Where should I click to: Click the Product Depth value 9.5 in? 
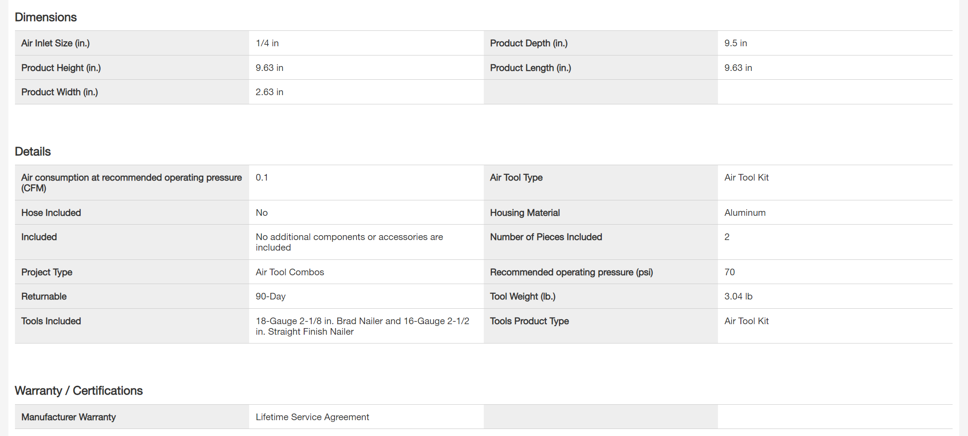coord(736,43)
